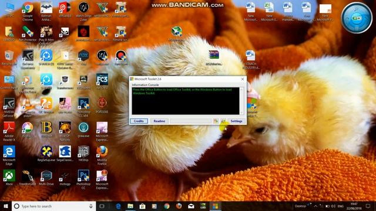The height and width of the screenshot is (211, 376).
Task: Close the Microsoft Toolkit window
Action: pos(243,79)
